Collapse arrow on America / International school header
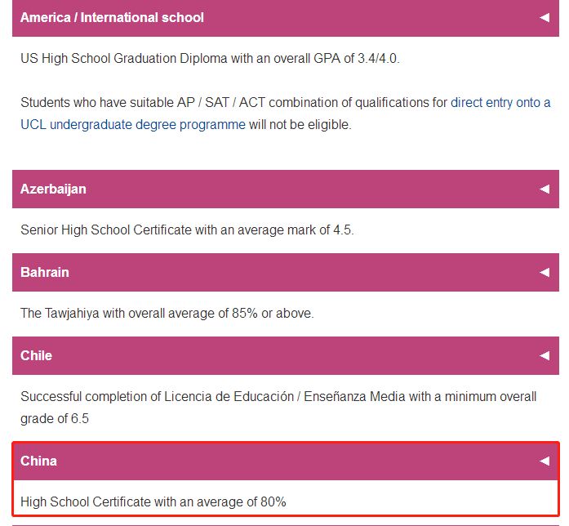 (x=545, y=17)
